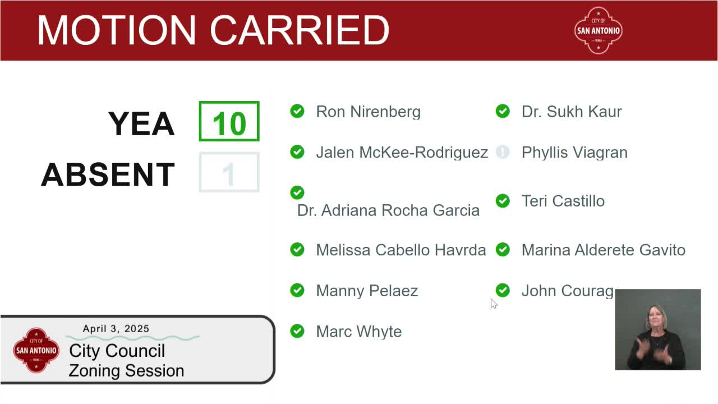Click the green checkmark beside John Courage

(503, 290)
